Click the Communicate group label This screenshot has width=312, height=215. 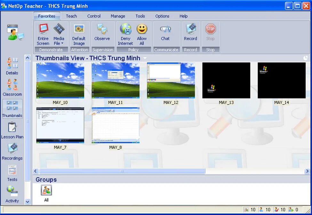click(x=166, y=50)
